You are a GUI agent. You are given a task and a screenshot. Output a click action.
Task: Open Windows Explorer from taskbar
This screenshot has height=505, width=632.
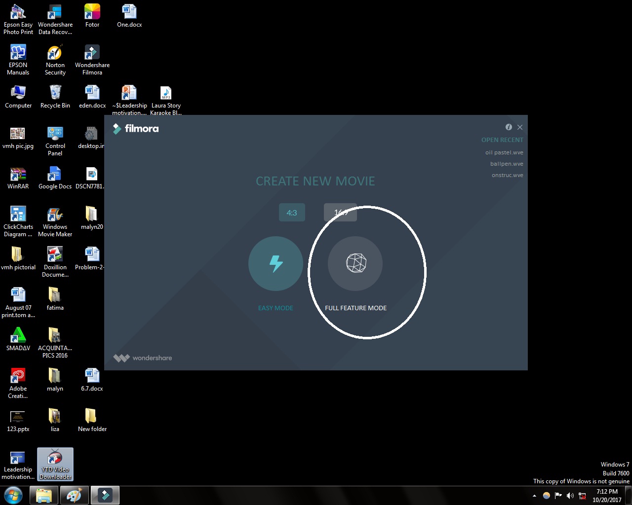tap(44, 495)
